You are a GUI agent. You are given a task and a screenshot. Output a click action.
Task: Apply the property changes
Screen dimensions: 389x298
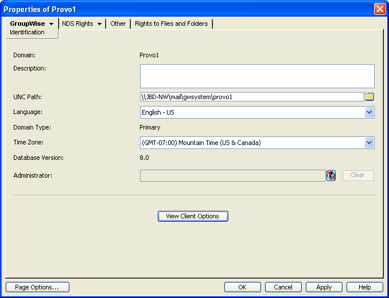pos(324,287)
